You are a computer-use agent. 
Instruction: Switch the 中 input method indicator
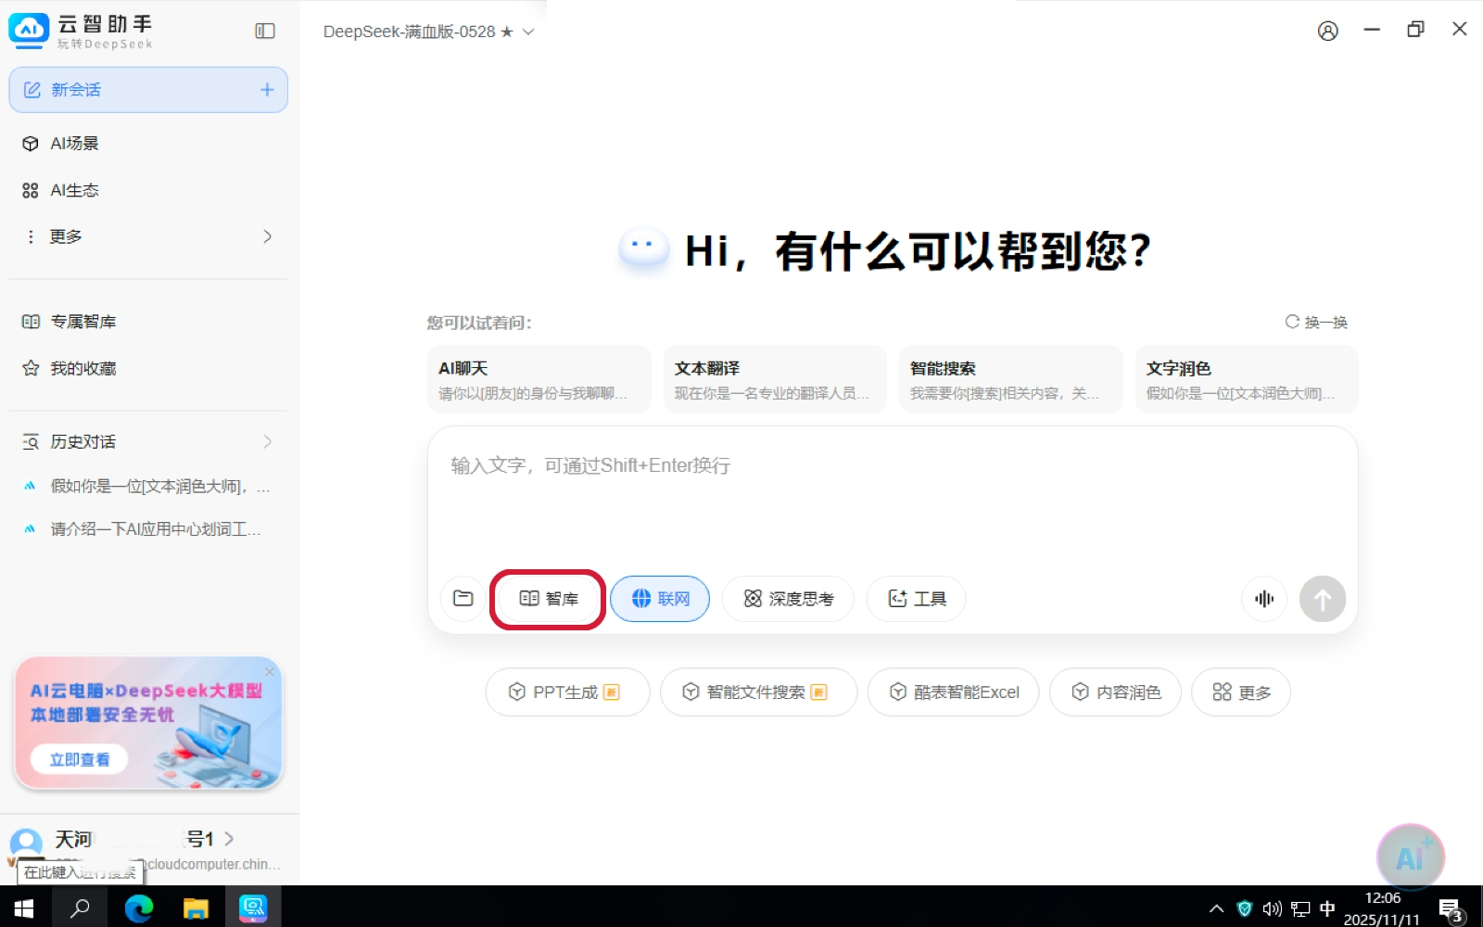coord(1327,908)
